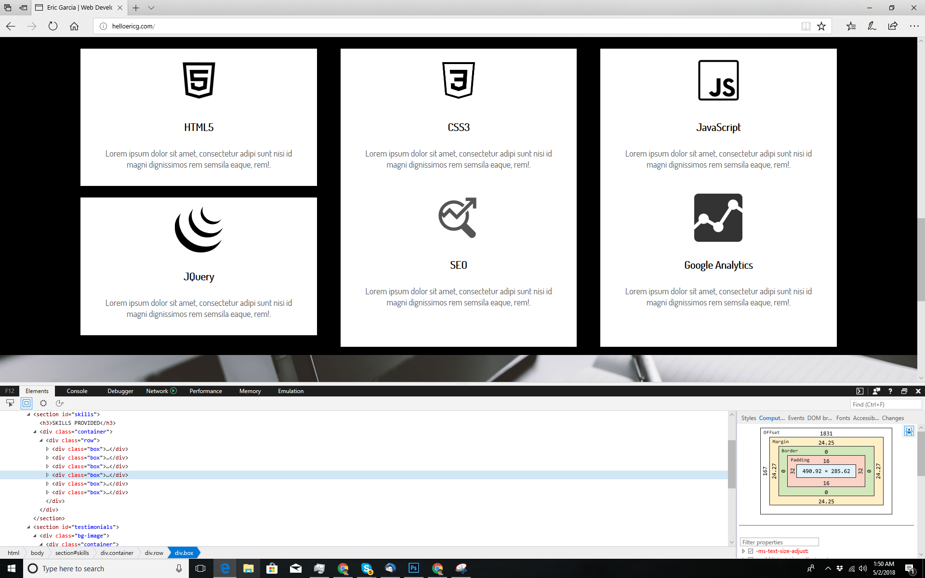Image resolution: width=925 pixels, height=578 pixels.
Task: Click the address bar URL helloericg.com
Action: click(x=133, y=26)
